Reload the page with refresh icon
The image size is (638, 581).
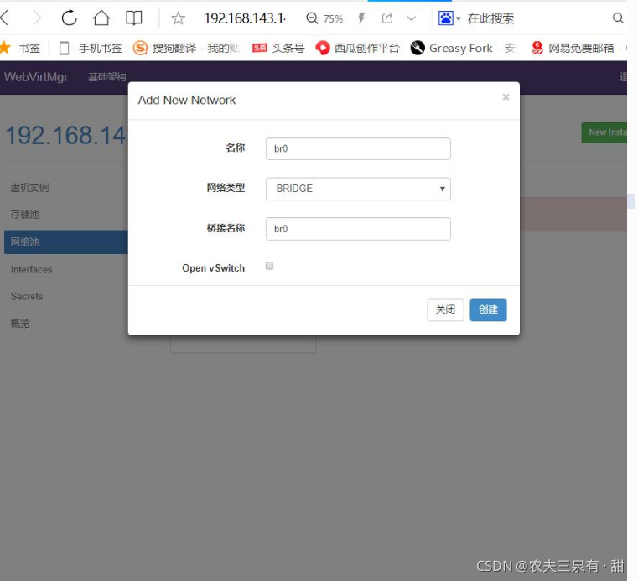click(70, 18)
